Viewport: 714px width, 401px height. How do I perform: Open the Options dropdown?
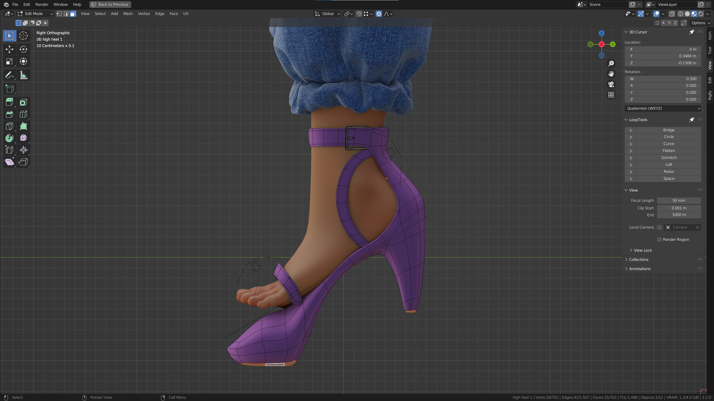pos(701,23)
